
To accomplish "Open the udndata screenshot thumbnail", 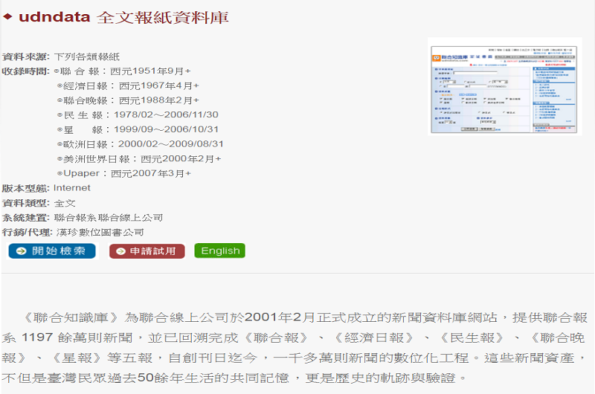I will pyautogui.click(x=504, y=86).
